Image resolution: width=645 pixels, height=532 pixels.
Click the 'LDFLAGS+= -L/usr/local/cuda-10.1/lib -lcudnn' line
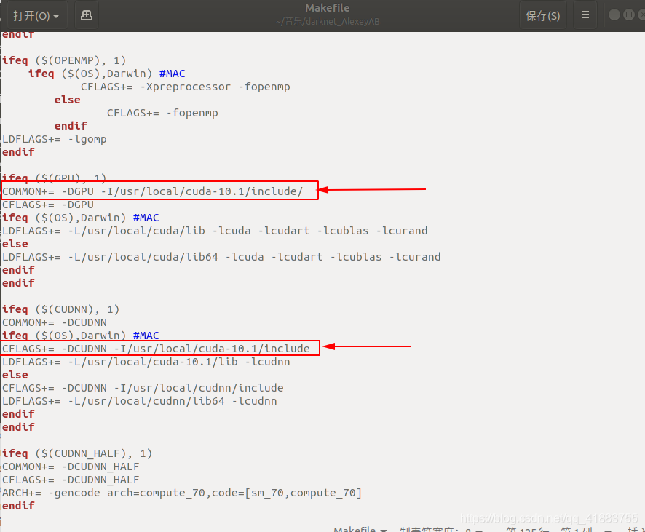(146, 362)
